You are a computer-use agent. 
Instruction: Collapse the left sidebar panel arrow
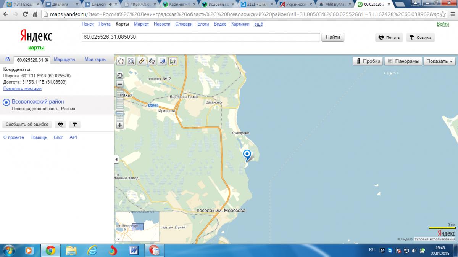[x=116, y=160]
